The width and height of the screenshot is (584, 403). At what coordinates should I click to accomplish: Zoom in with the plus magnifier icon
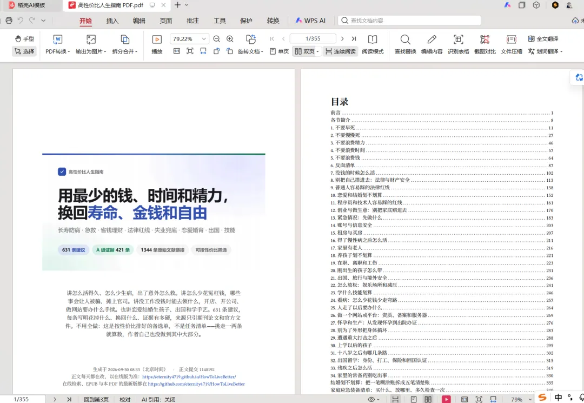click(x=230, y=39)
